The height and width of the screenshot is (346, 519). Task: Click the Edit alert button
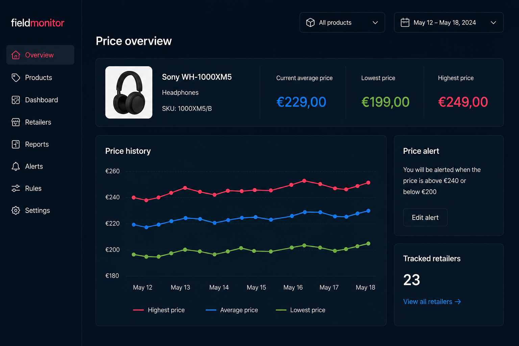tap(425, 217)
